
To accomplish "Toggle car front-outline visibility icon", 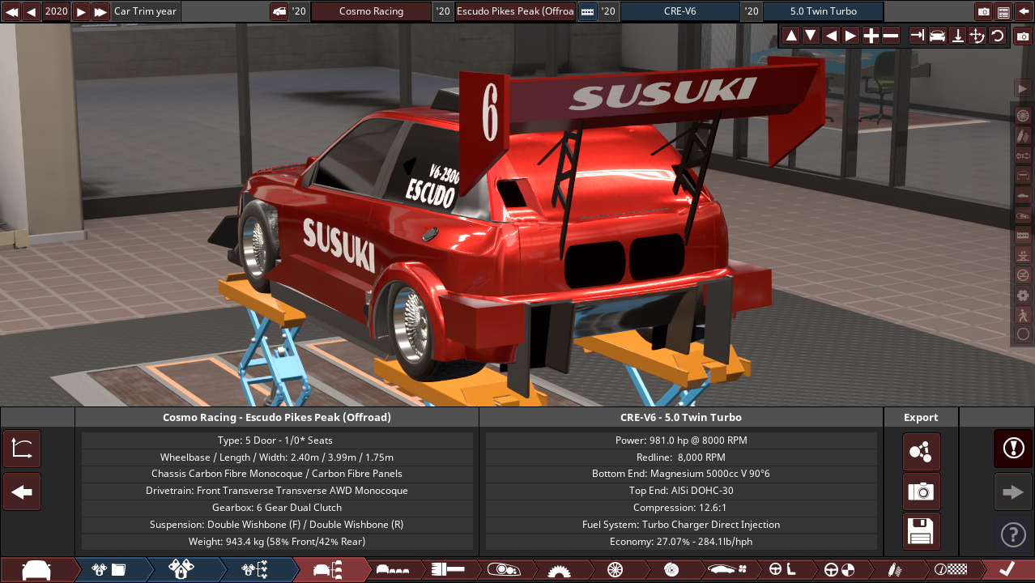I will [1023, 175].
